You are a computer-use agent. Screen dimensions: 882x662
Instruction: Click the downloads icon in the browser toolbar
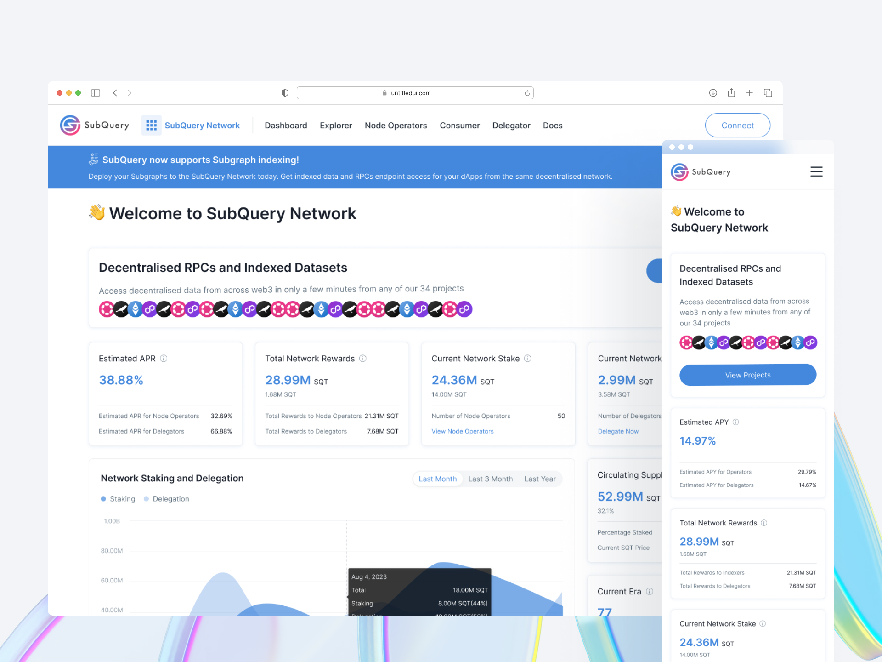[x=713, y=92]
